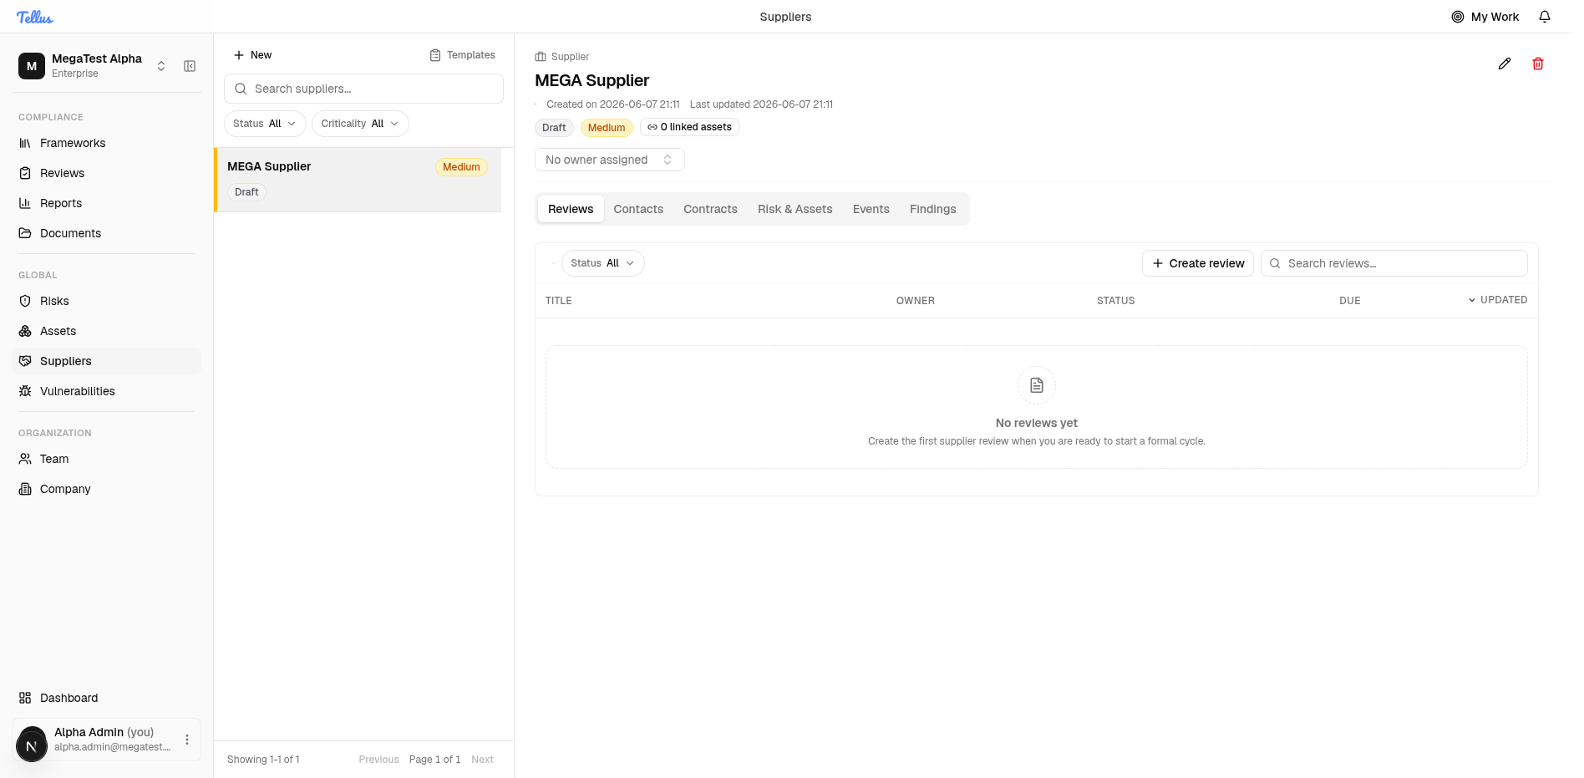This screenshot has height=778, width=1584.
Task: Click 'Showing 1-1 of 1' text
Action: 263,760
